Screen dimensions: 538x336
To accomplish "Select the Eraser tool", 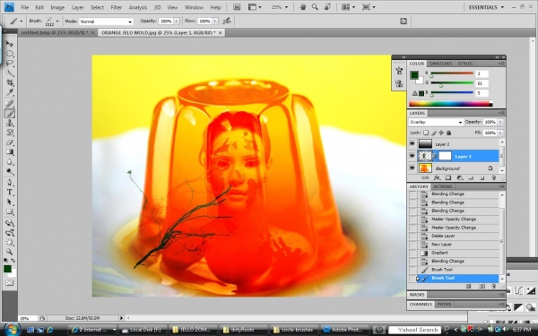I will [10, 142].
